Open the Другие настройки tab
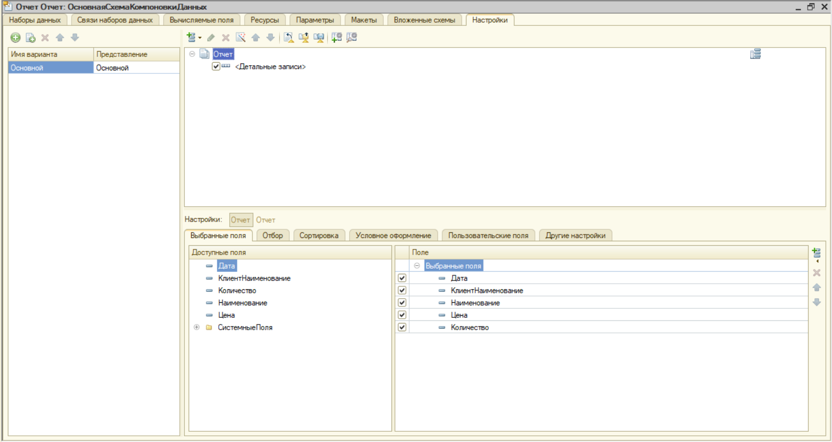The image size is (832, 442). coord(575,235)
